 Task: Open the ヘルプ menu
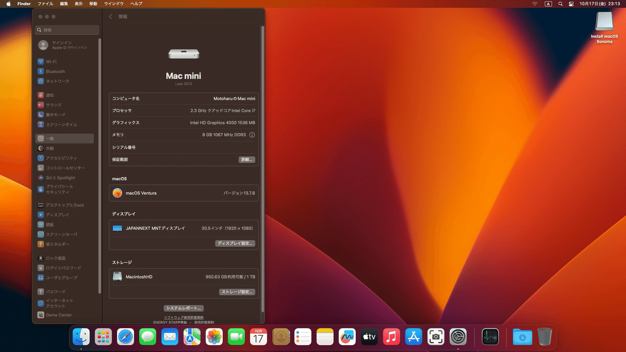136,4
